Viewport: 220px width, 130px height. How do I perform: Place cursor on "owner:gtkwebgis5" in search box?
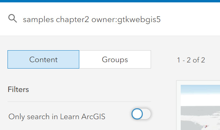coord(126,19)
